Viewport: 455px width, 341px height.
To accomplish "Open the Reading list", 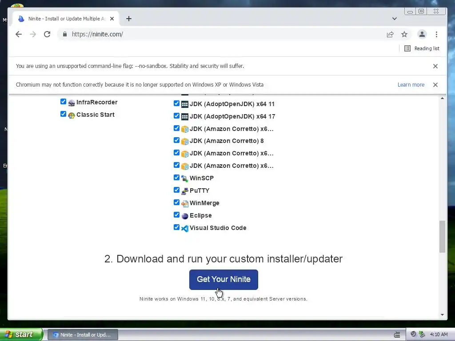I will coord(422,48).
